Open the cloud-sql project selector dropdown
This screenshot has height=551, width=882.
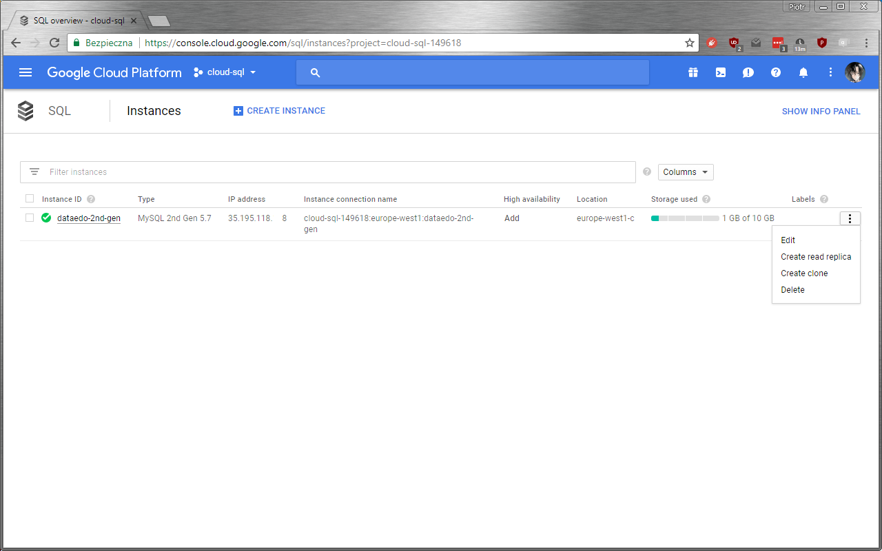(x=225, y=72)
